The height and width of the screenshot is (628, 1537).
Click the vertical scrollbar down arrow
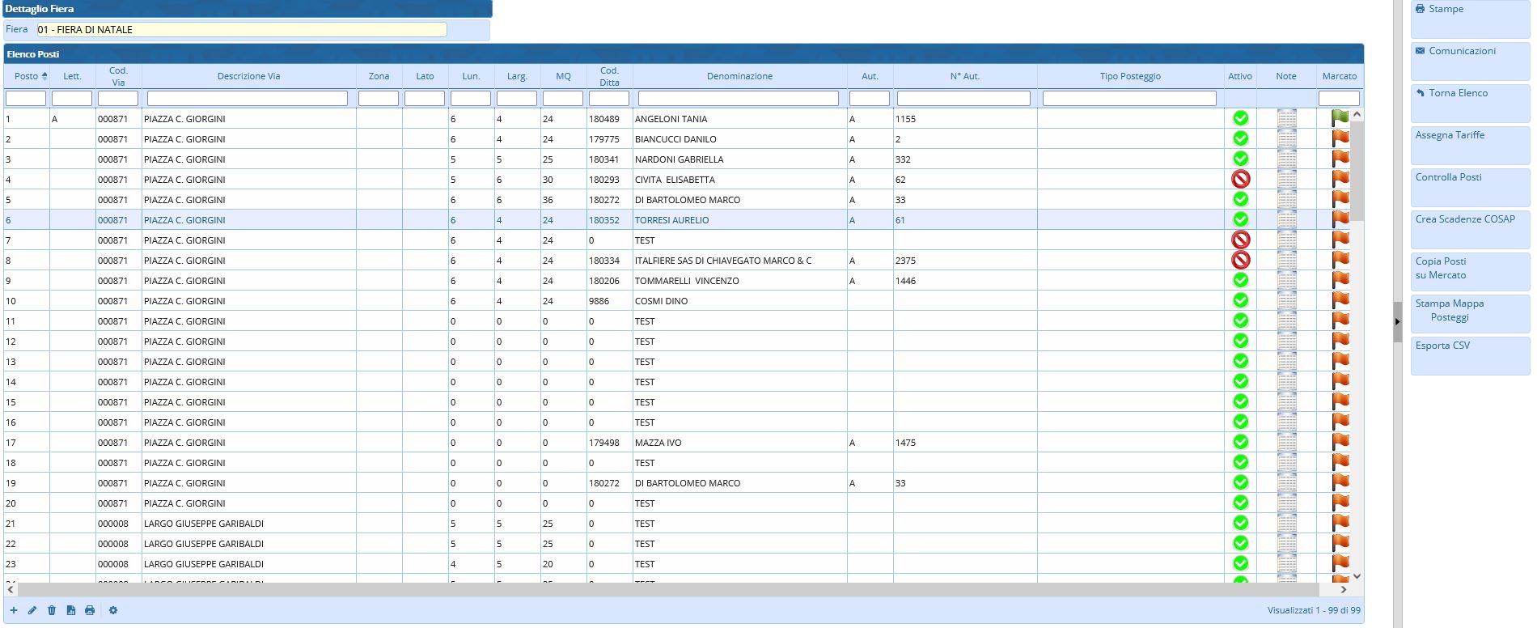pyautogui.click(x=1357, y=576)
